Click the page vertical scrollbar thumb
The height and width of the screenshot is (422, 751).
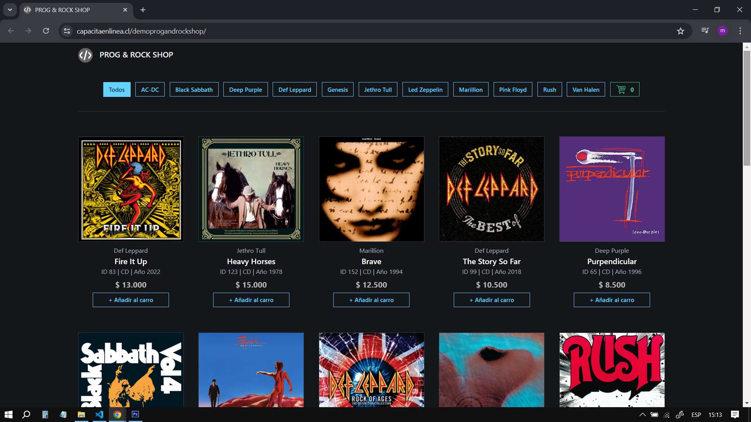[747, 108]
